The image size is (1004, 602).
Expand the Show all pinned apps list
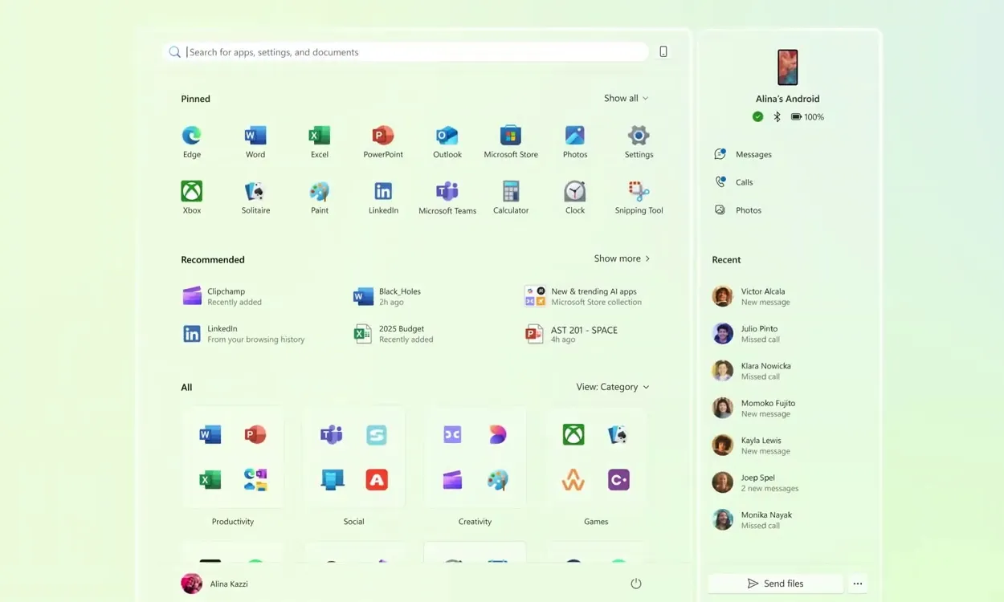coord(626,98)
